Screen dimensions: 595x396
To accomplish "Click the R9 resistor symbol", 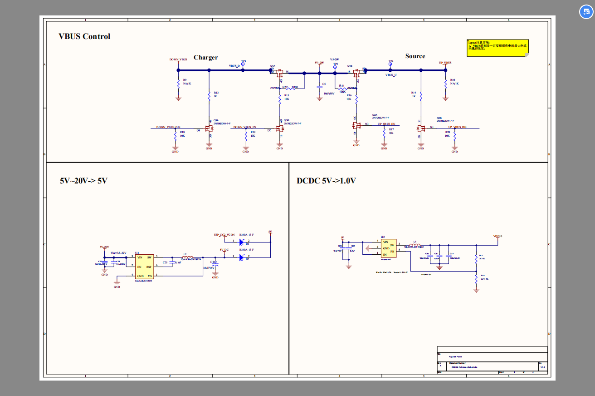I will tap(178, 84).
